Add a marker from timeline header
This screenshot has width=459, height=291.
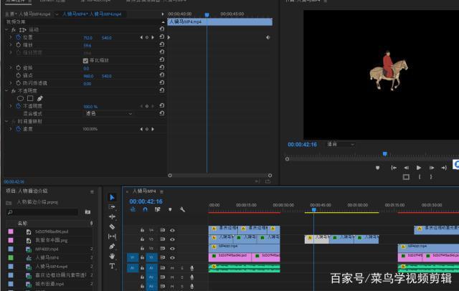[170, 209]
